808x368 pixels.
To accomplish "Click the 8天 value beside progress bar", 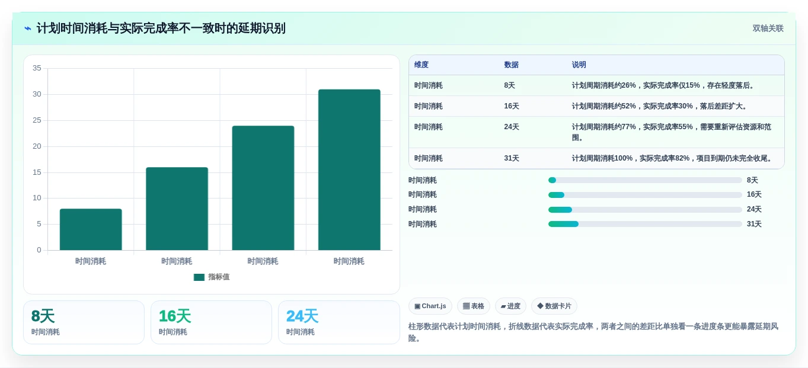I will tap(752, 180).
